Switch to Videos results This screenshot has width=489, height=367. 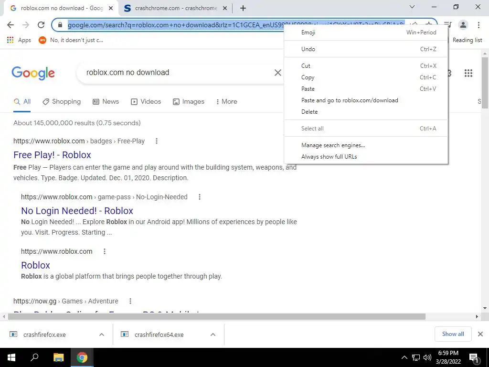[146, 101]
